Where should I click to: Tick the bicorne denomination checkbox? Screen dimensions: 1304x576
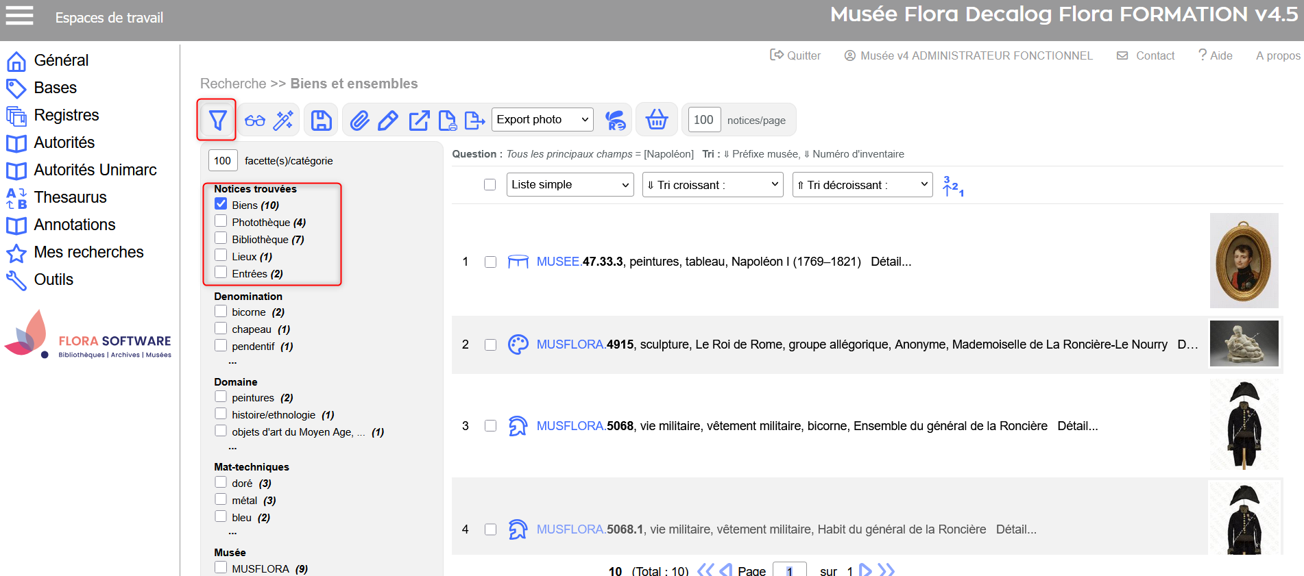click(x=221, y=312)
